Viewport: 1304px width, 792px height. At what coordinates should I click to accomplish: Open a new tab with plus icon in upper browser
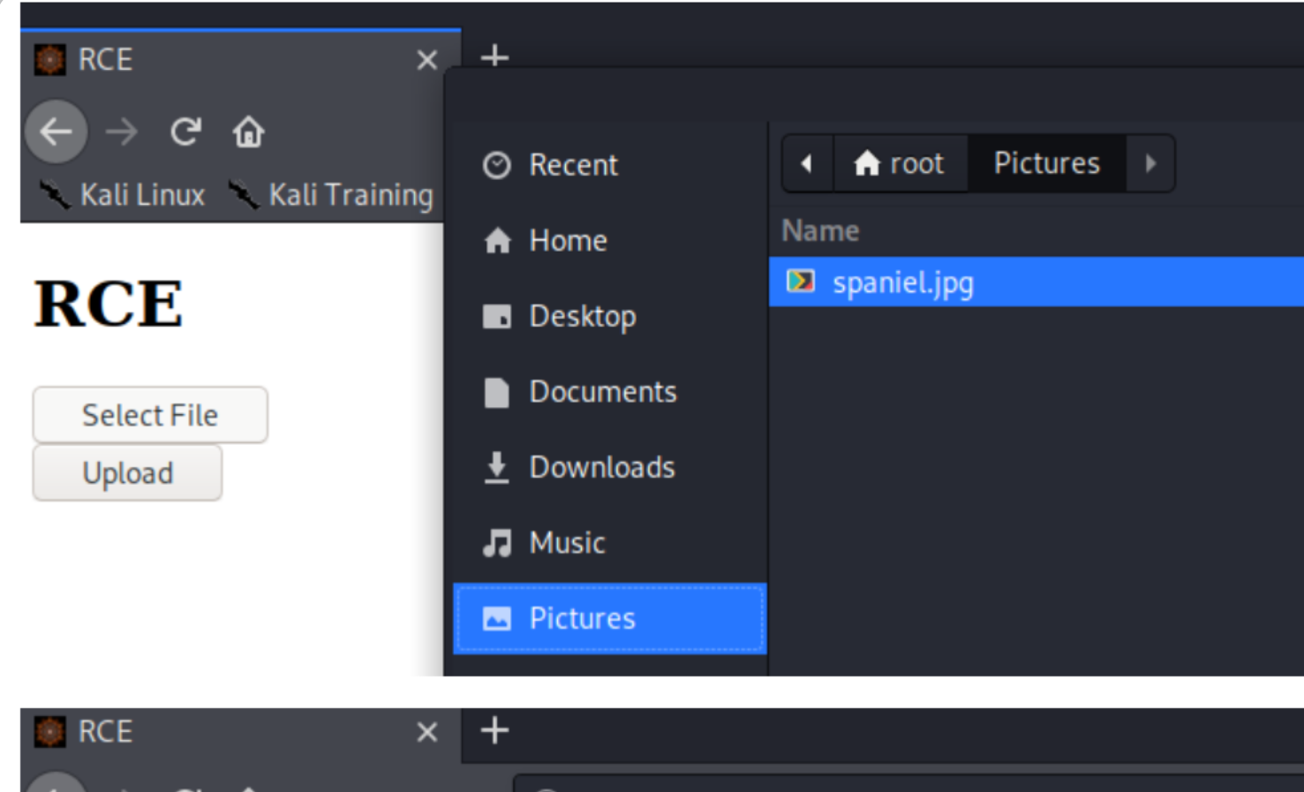(494, 57)
